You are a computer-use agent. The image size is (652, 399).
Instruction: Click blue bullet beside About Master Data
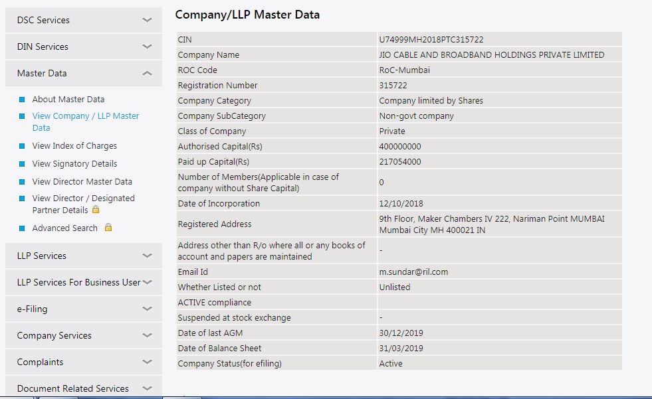22,99
